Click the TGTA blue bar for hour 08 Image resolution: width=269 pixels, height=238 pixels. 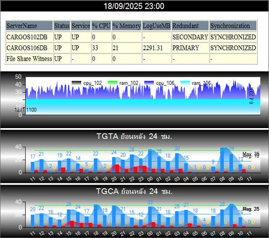coord(222,160)
